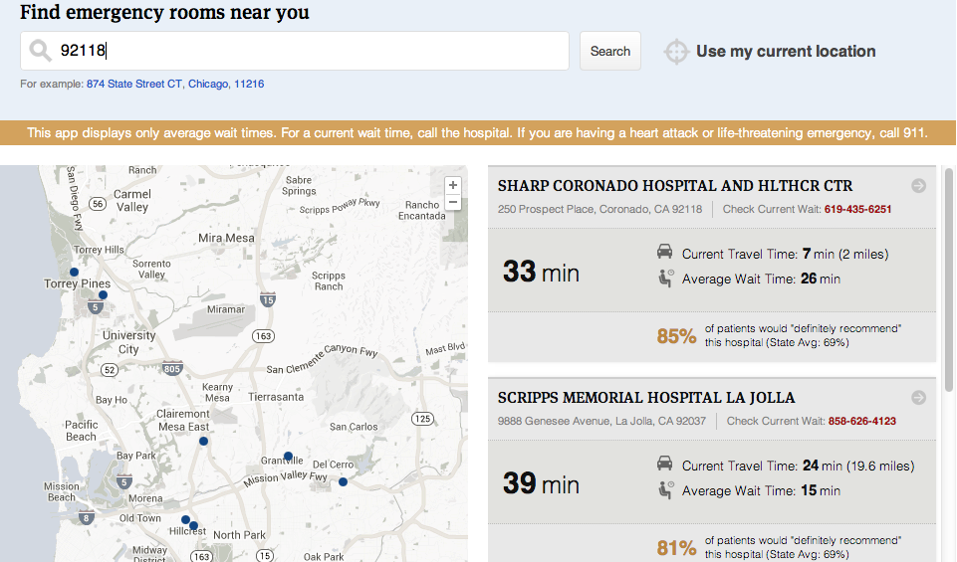Click car icon beside 24 min travel time

[664, 464]
